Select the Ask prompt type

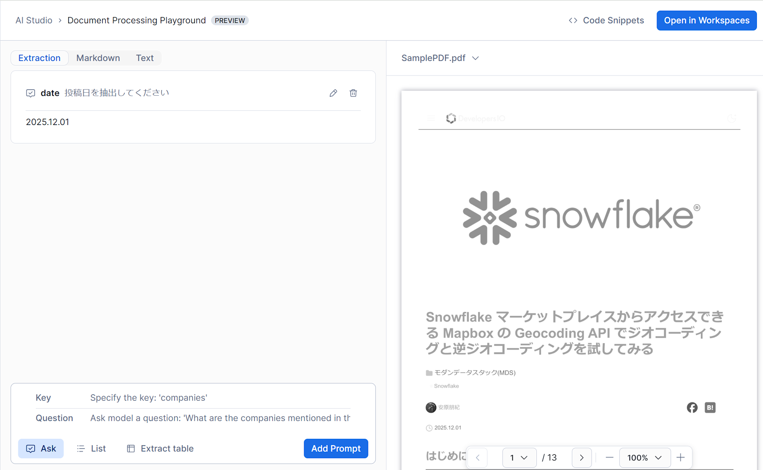click(x=41, y=448)
